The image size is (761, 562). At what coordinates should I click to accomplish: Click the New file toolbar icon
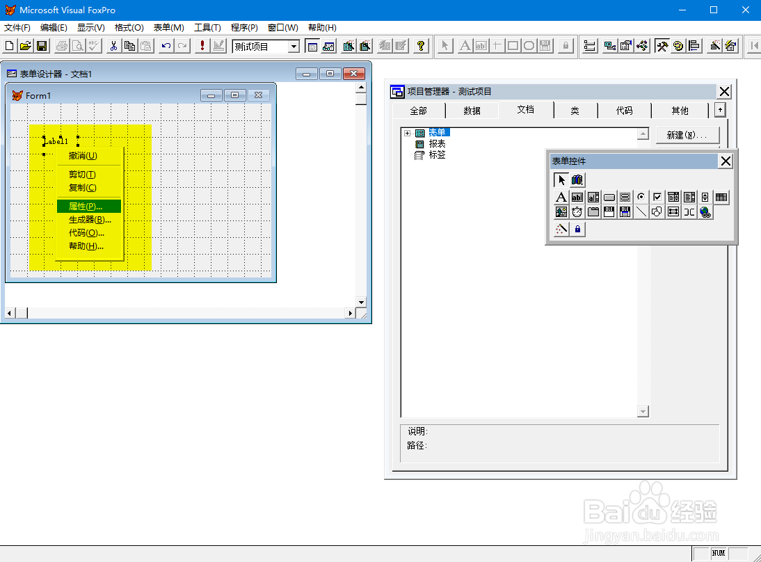pos(9,46)
